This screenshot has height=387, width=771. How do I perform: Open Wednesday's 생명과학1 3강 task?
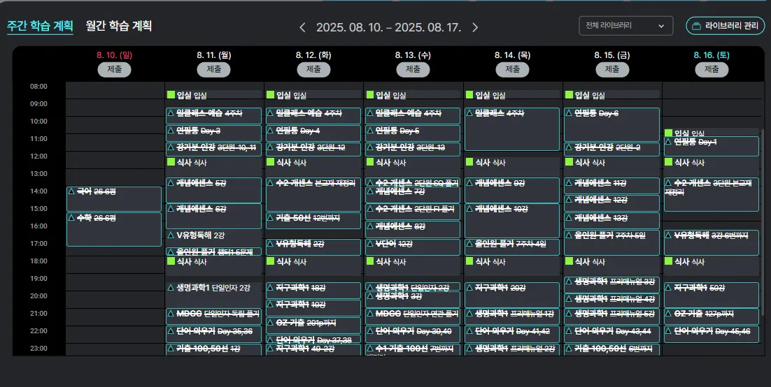pos(413,300)
